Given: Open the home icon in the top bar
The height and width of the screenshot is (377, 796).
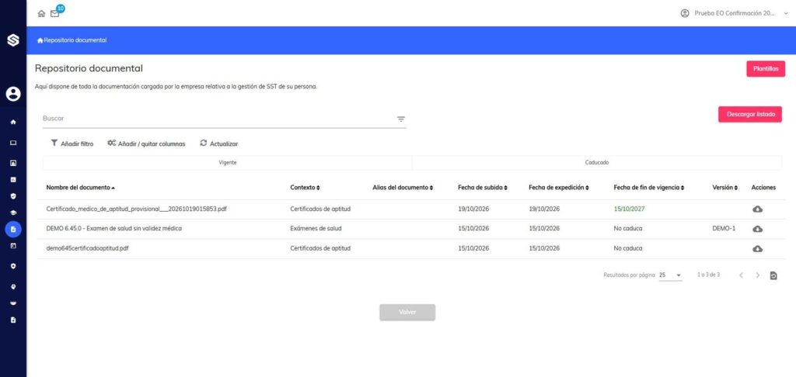Looking at the screenshot, I should (x=42, y=14).
